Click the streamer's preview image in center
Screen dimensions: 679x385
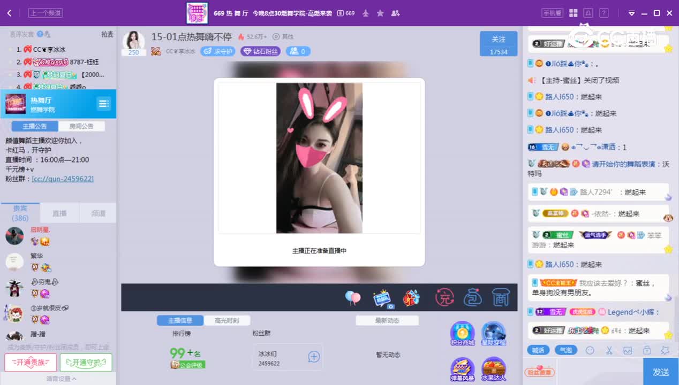(319, 158)
